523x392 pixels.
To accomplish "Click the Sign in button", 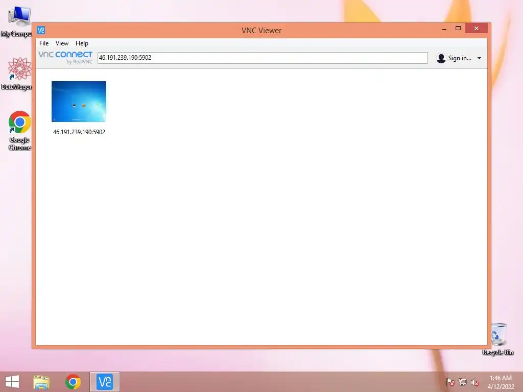I will point(459,58).
